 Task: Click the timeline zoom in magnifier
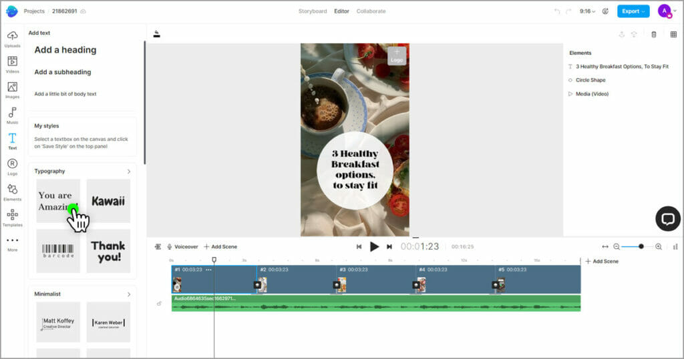[659, 247]
